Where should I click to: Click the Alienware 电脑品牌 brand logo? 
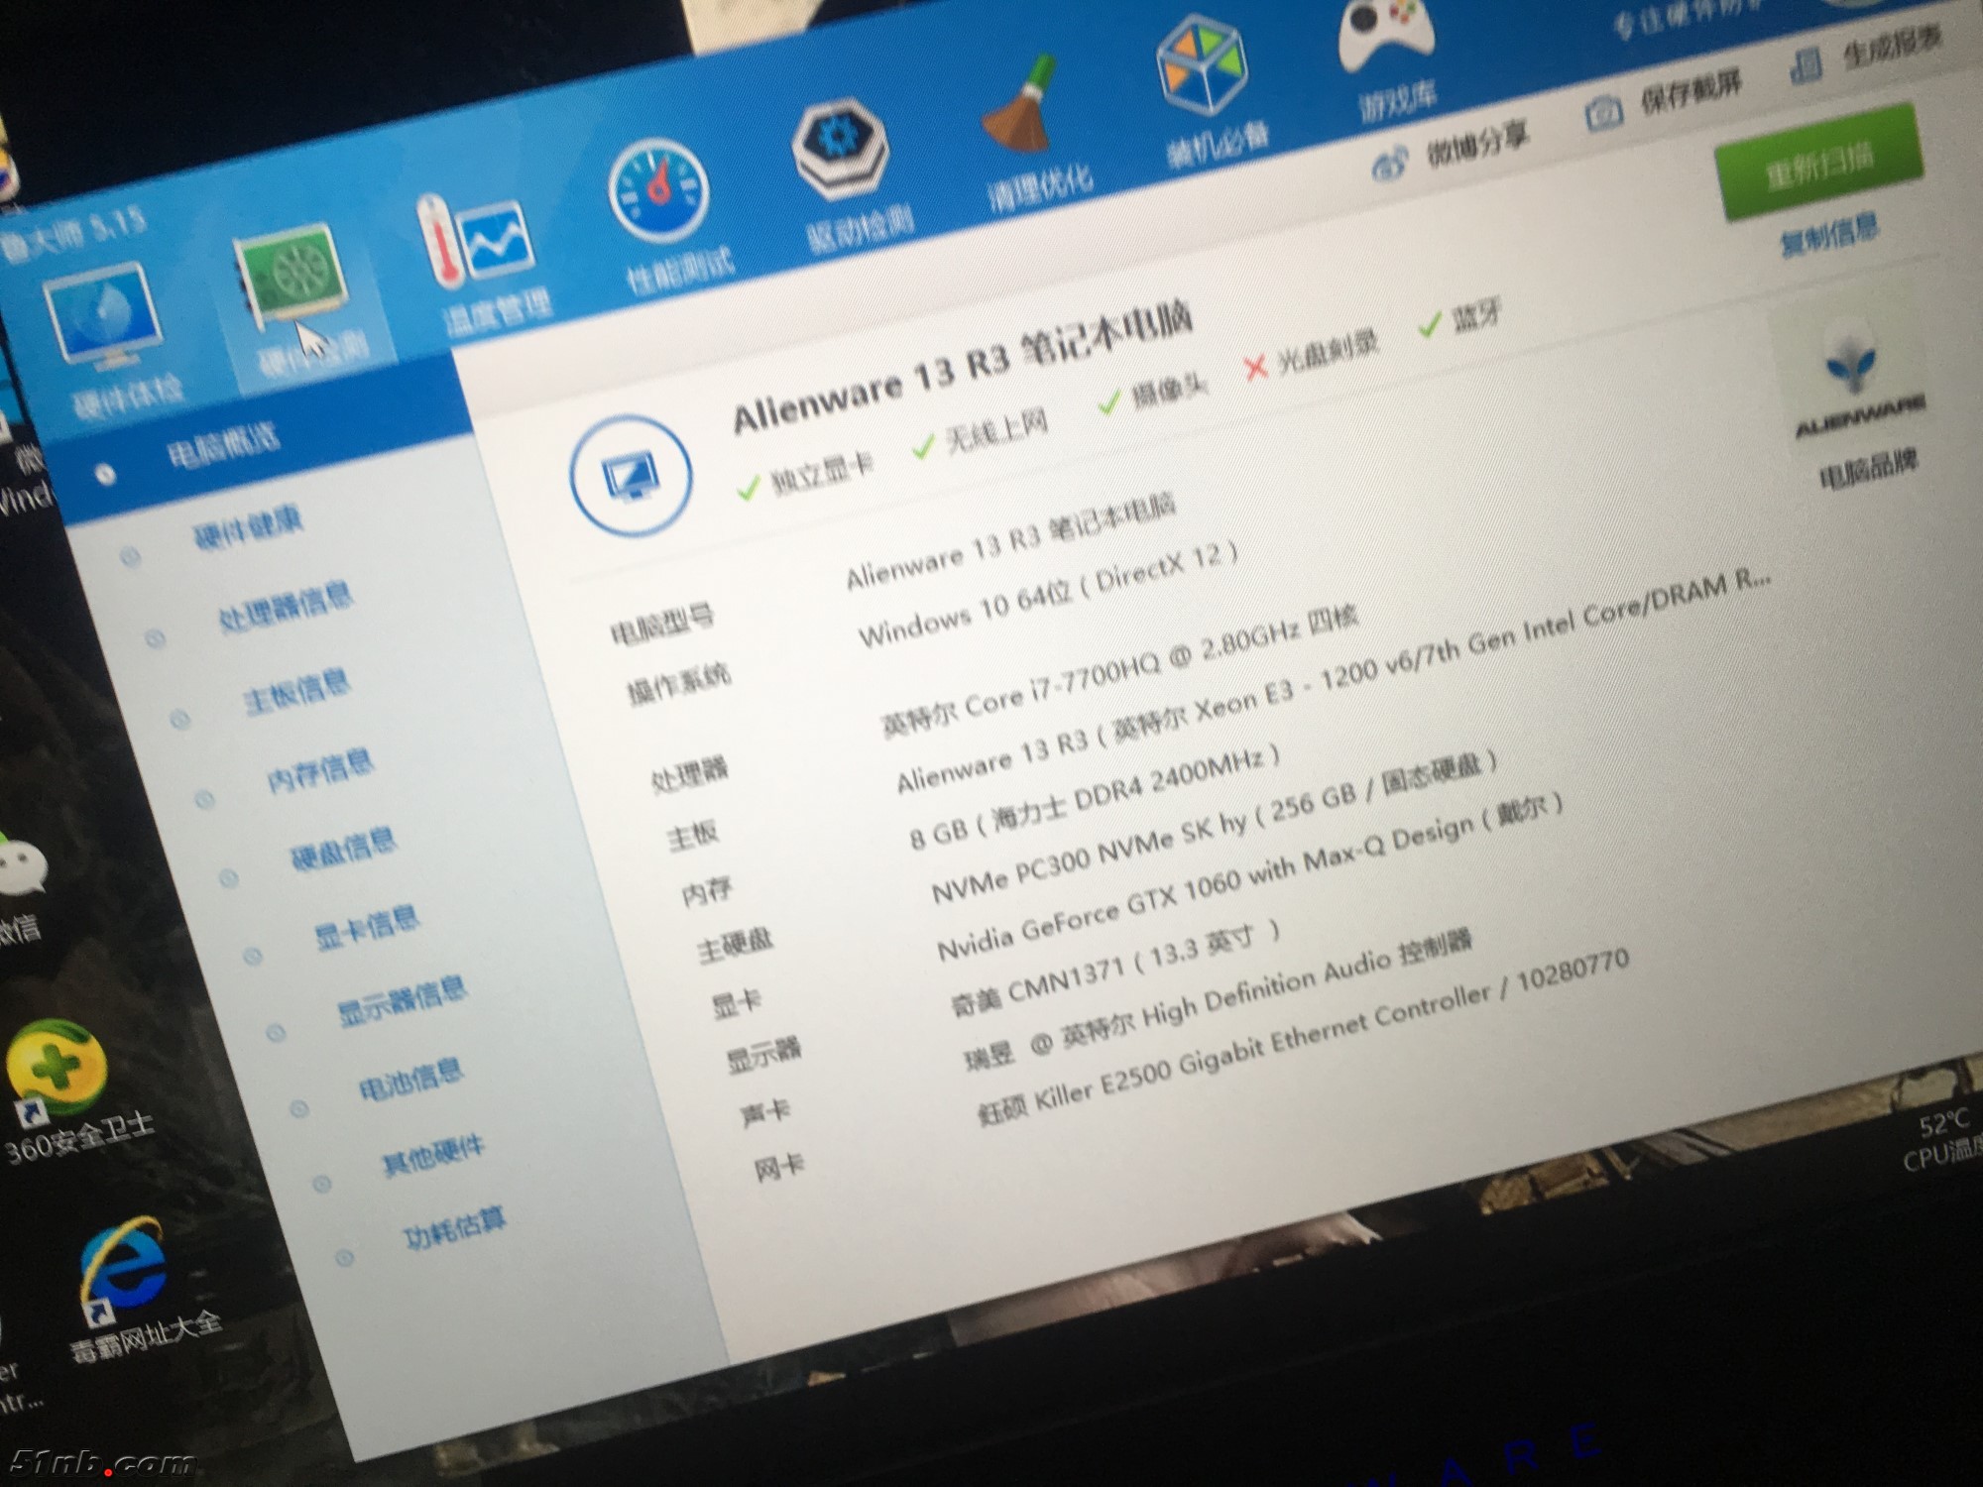tap(1852, 382)
